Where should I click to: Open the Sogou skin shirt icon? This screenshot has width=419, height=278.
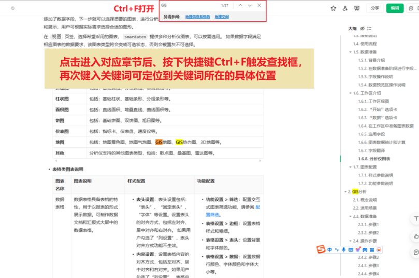click(x=358, y=249)
